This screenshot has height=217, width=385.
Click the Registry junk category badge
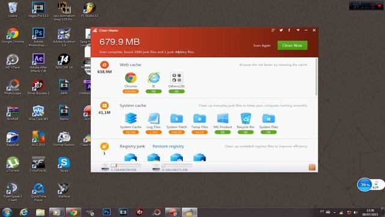pyautogui.click(x=104, y=146)
